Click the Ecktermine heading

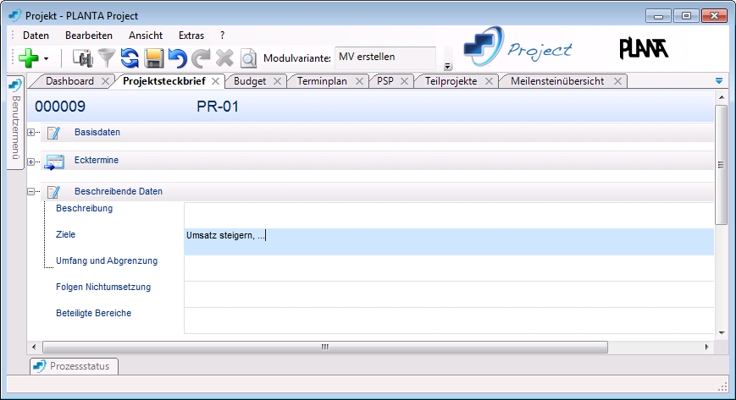coord(97,160)
